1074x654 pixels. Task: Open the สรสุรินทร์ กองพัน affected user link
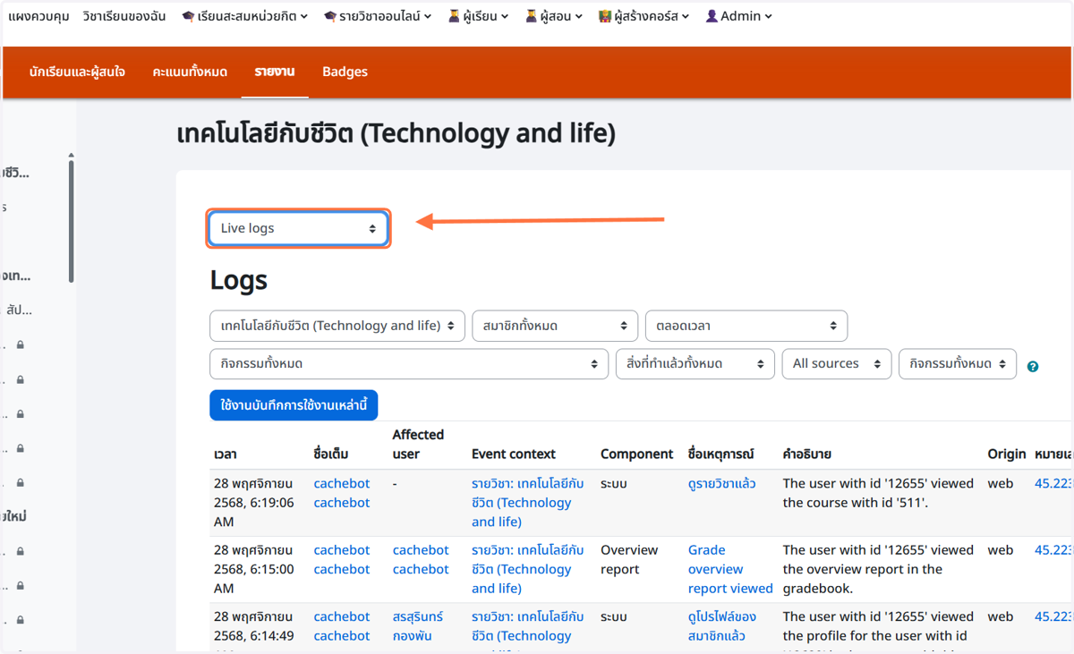tap(418, 626)
